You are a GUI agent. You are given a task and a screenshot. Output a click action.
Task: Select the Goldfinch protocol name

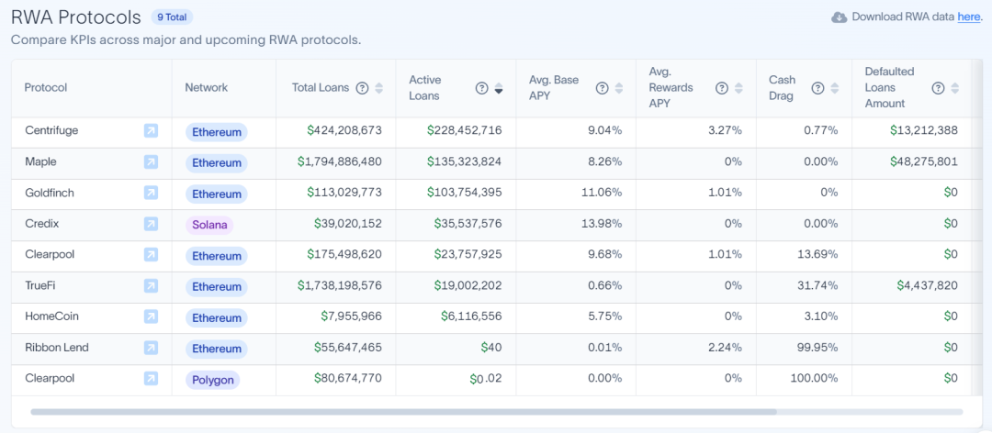click(50, 193)
